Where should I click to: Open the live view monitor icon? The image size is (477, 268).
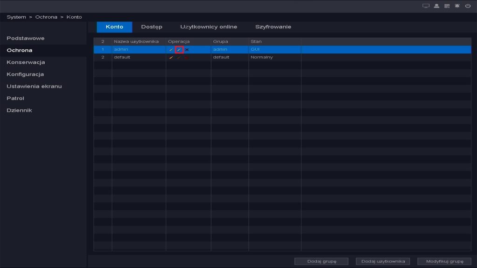click(x=425, y=6)
